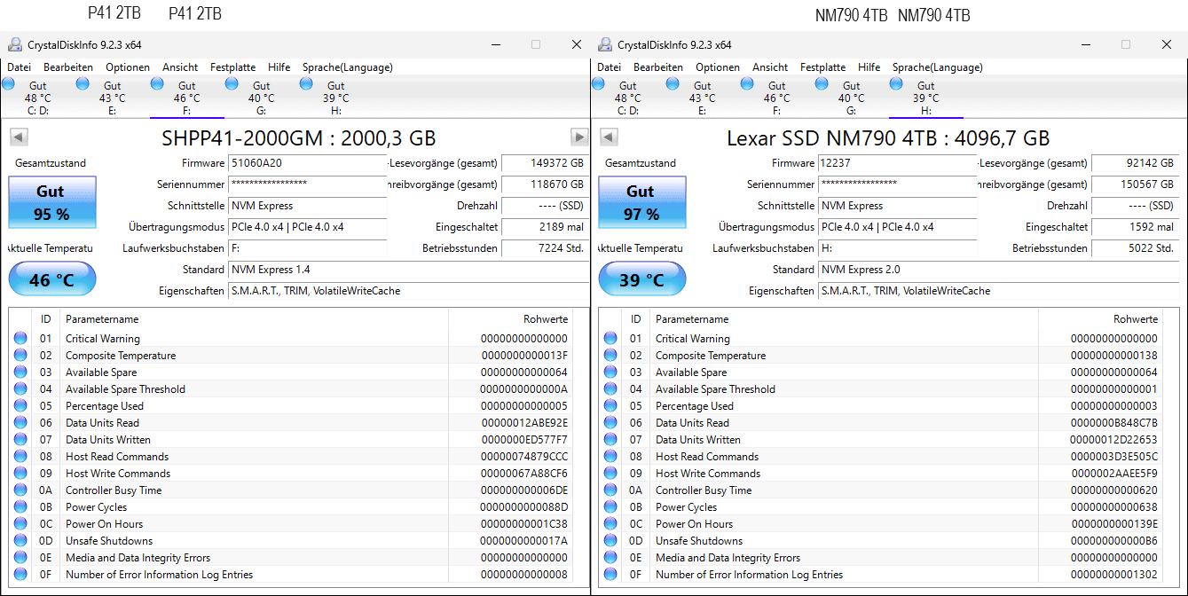
Task: Open the Optionen menu in the left window
Action: [127, 67]
